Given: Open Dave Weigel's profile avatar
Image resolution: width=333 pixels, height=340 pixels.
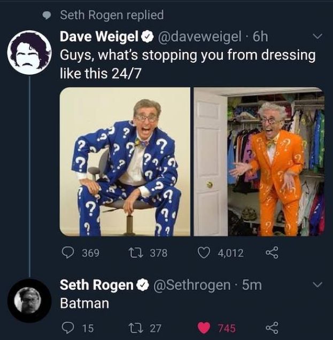Looking at the screenshot, I should (x=29, y=52).
